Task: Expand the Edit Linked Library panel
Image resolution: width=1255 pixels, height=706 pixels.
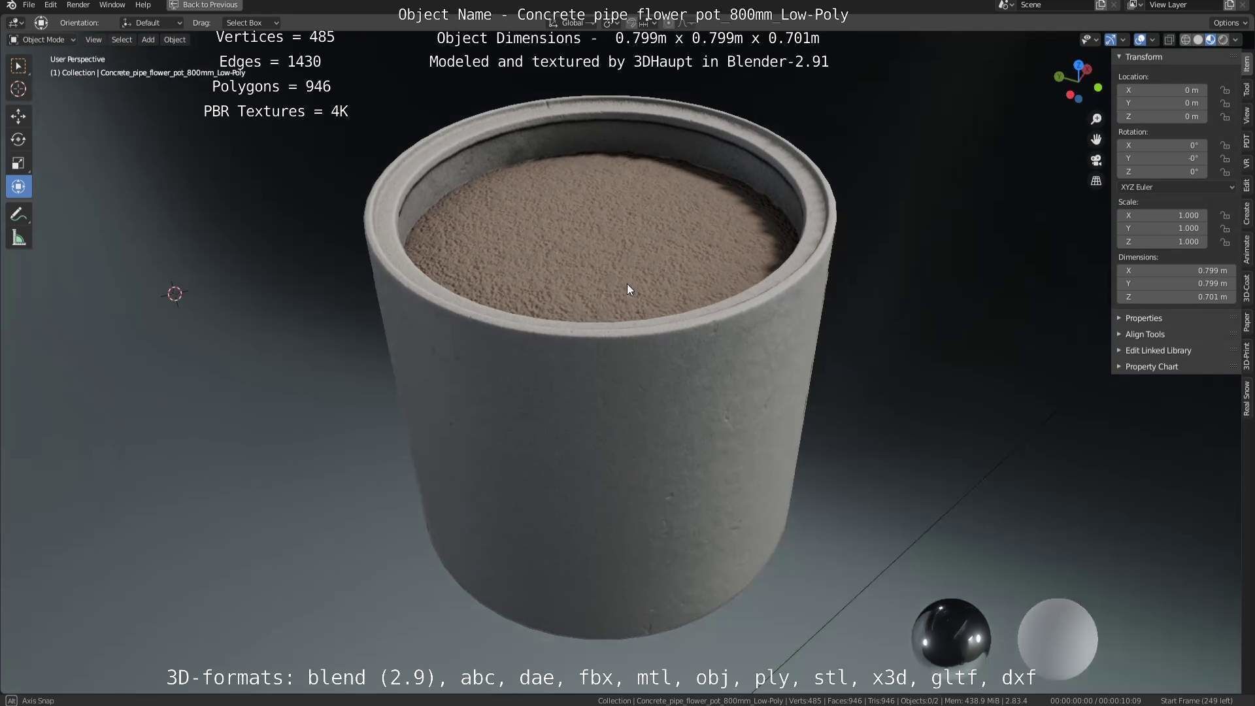Action: pos(1158,350)
